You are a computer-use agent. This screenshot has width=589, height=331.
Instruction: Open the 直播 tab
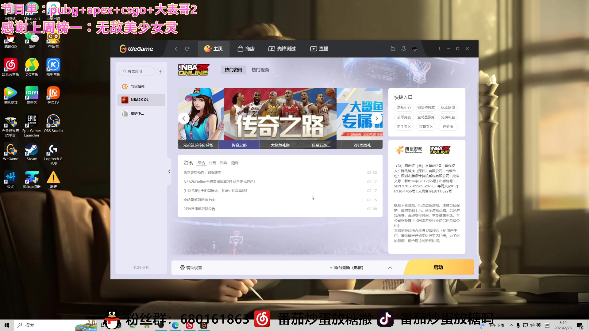pyautogui.click(x=319, y=49)
